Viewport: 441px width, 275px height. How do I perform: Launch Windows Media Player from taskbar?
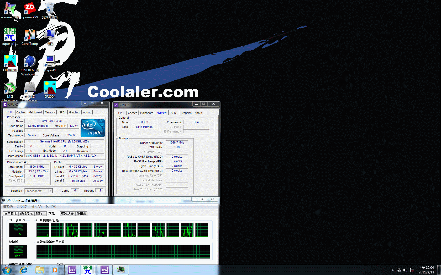(x=55, y=270)
